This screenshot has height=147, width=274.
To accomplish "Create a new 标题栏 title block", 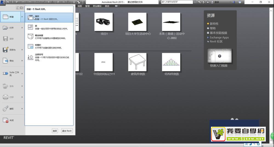I will 49,46.
